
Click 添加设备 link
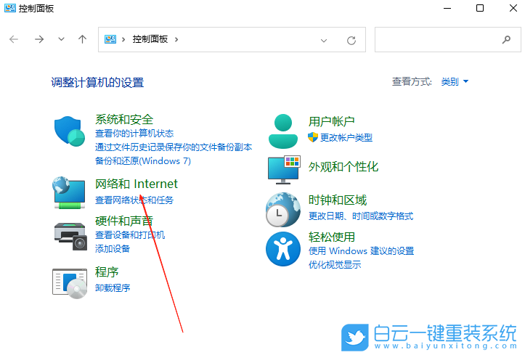click(113, 248)
